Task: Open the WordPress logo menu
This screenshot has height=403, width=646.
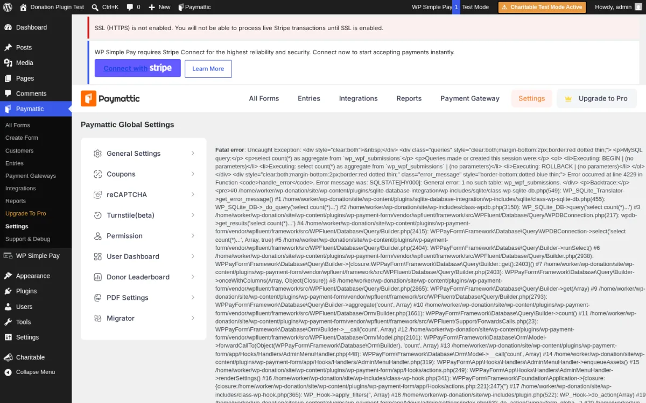Action: (8, 7)
